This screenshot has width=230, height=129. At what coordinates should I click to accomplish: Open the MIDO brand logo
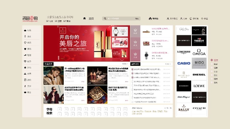[x=199, y=63]
